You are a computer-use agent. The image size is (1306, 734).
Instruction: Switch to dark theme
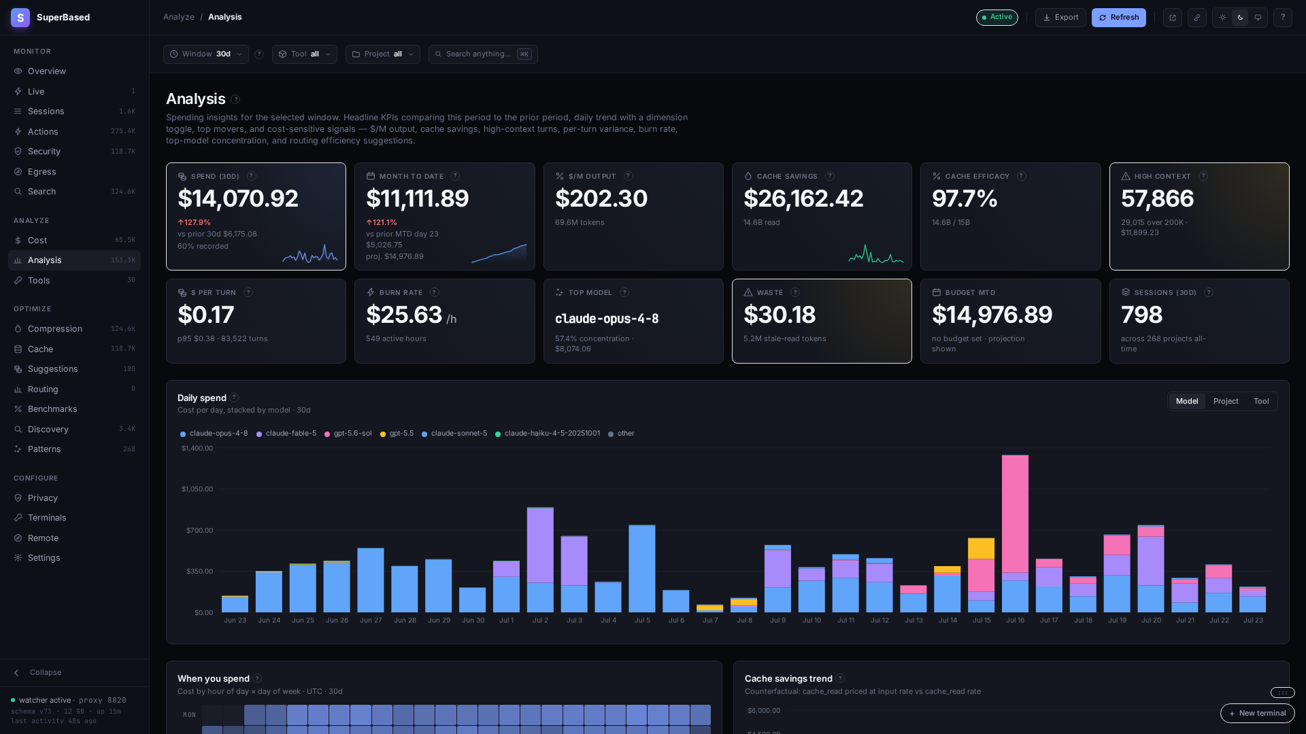[x=1240, y=18]
